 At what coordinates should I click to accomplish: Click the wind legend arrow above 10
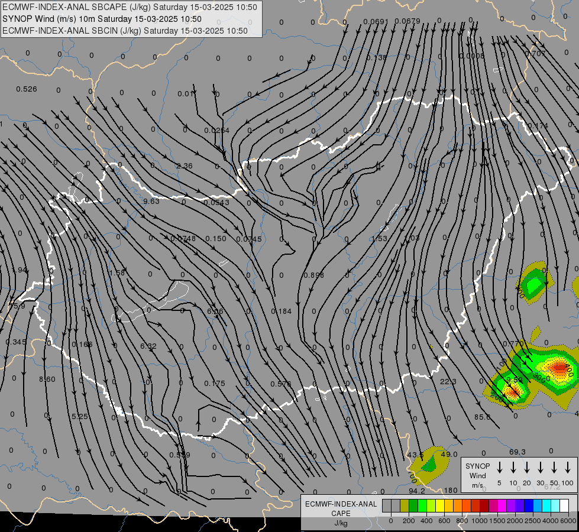click(x=513, y=468)
